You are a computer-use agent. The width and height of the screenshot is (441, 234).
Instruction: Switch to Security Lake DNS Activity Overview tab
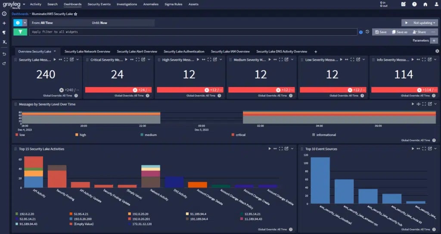point(282,52)
